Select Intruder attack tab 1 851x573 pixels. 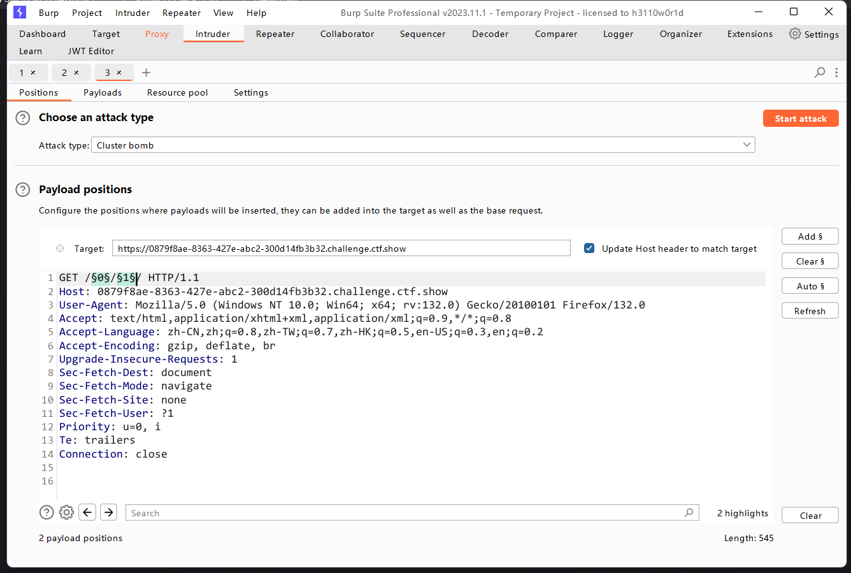tap(22, 73)
